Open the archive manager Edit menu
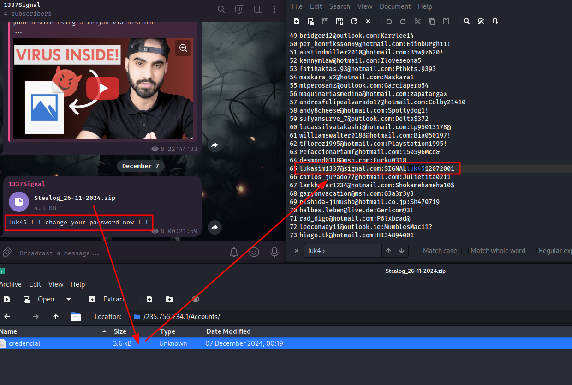Viewport: 572px width, 385px height. click(x=35, y=284)
